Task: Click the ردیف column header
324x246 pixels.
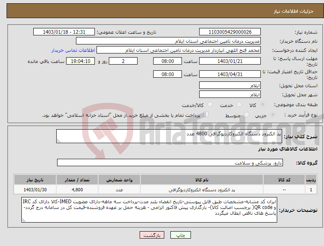Action: coord(311,180)
